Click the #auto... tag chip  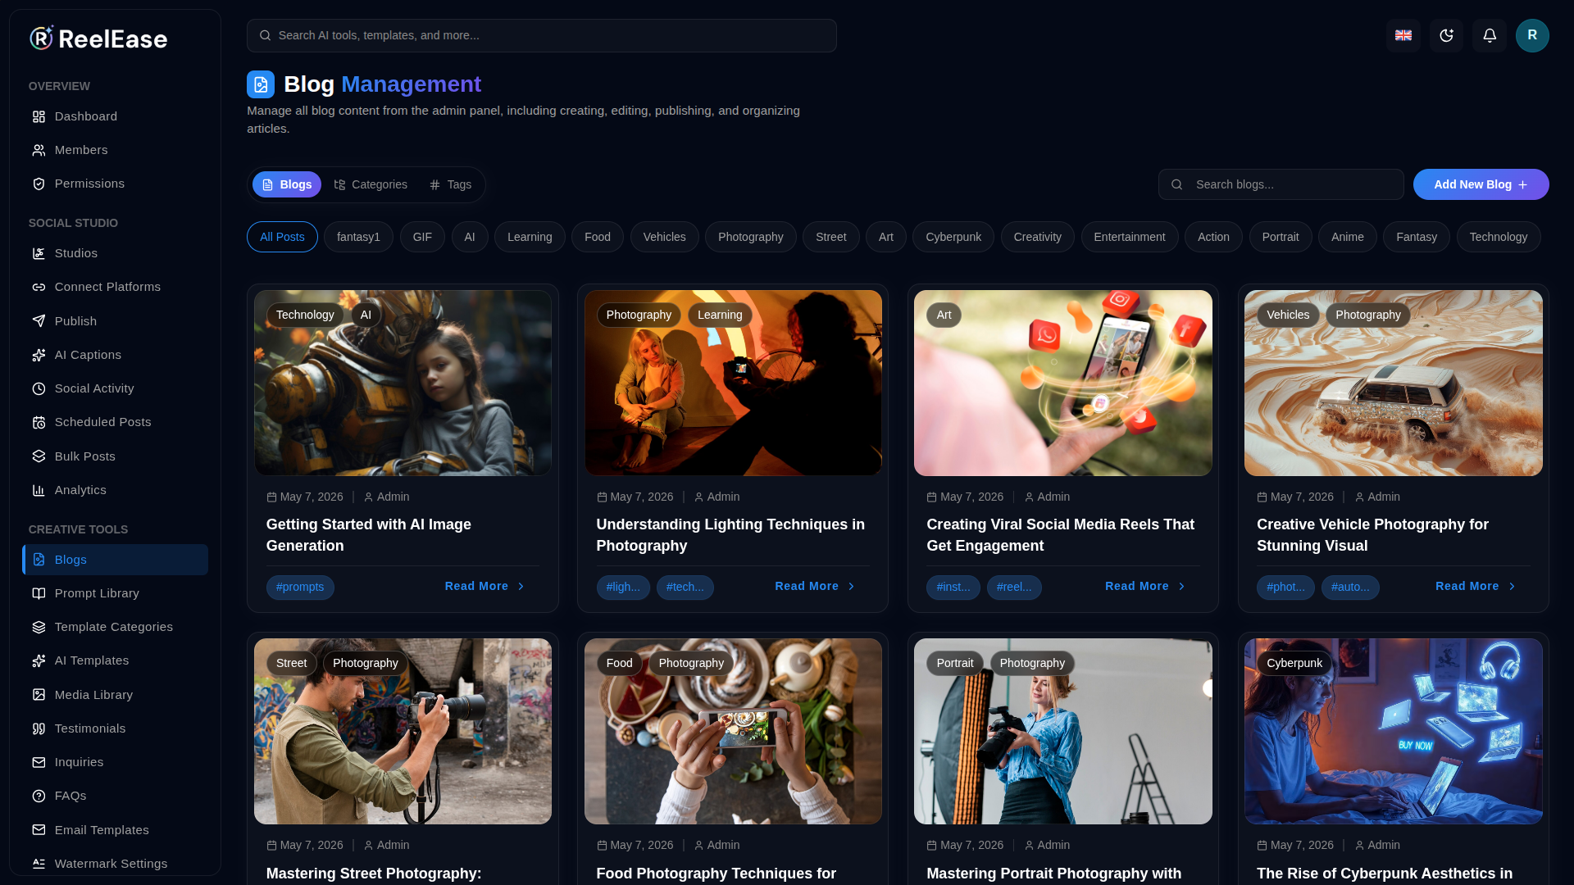point(1350,587)
